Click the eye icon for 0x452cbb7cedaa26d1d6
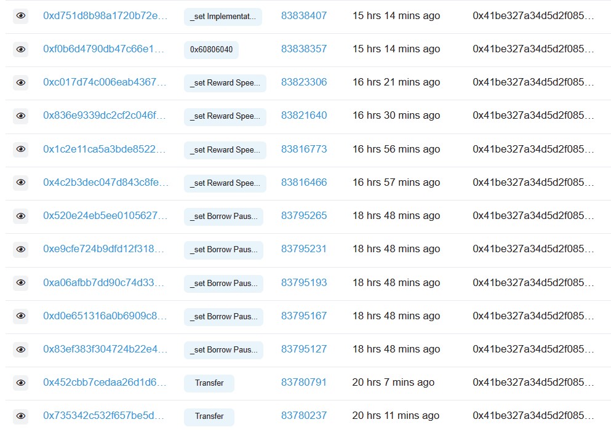The width and height of the screenshot is (611, 430). [x=21, y=383]
